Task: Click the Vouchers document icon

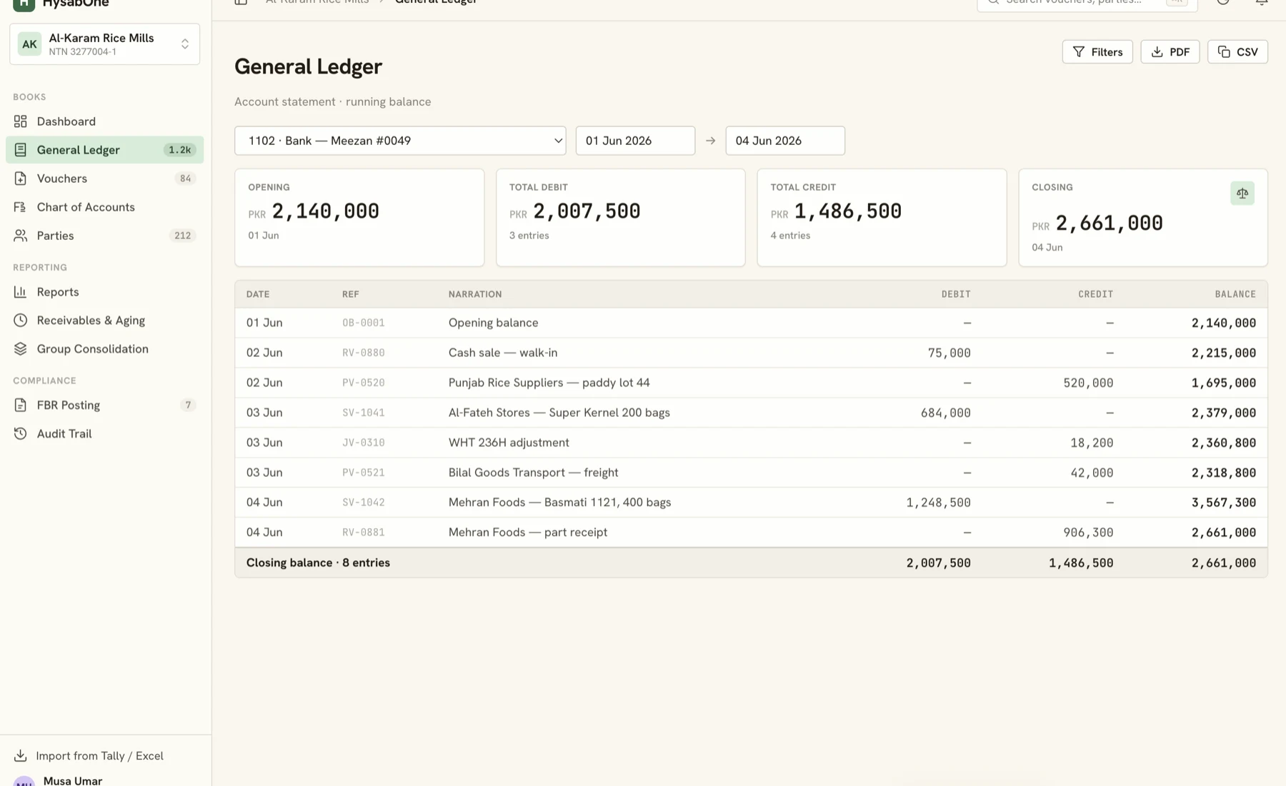Action: (20, 178)
